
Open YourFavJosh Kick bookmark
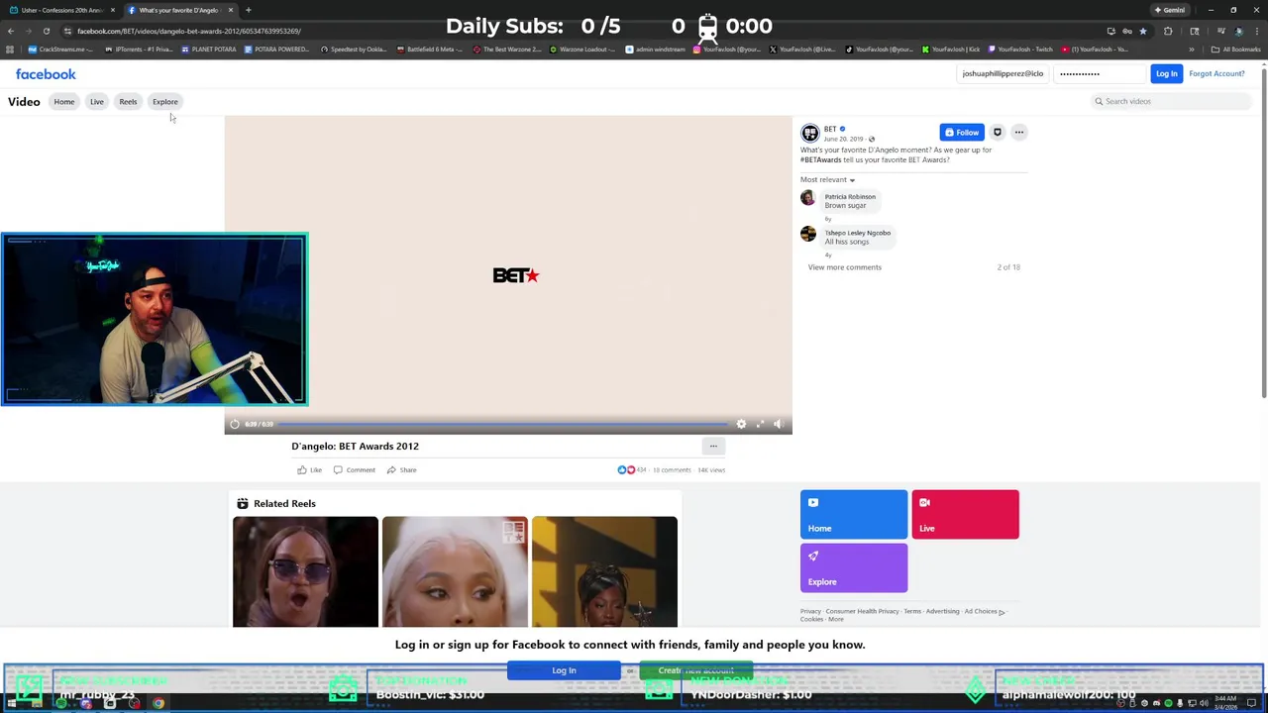point(951,50)
